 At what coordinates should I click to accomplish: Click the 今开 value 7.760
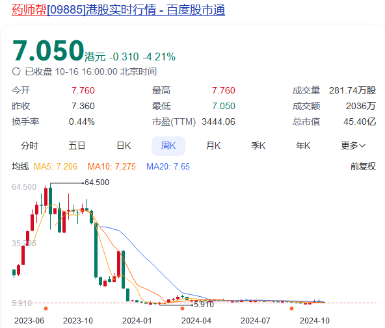pyautogui.click(x=83, y=90)
